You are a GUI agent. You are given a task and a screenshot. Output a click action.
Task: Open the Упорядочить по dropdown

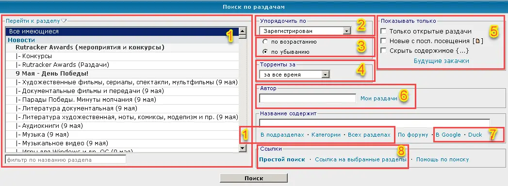(305, 31)
